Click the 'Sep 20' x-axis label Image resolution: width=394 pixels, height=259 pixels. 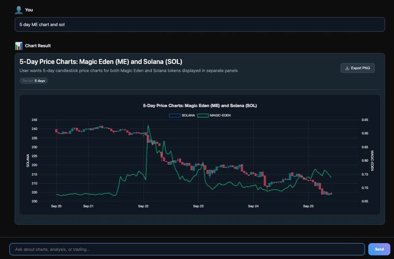[56, 206]
